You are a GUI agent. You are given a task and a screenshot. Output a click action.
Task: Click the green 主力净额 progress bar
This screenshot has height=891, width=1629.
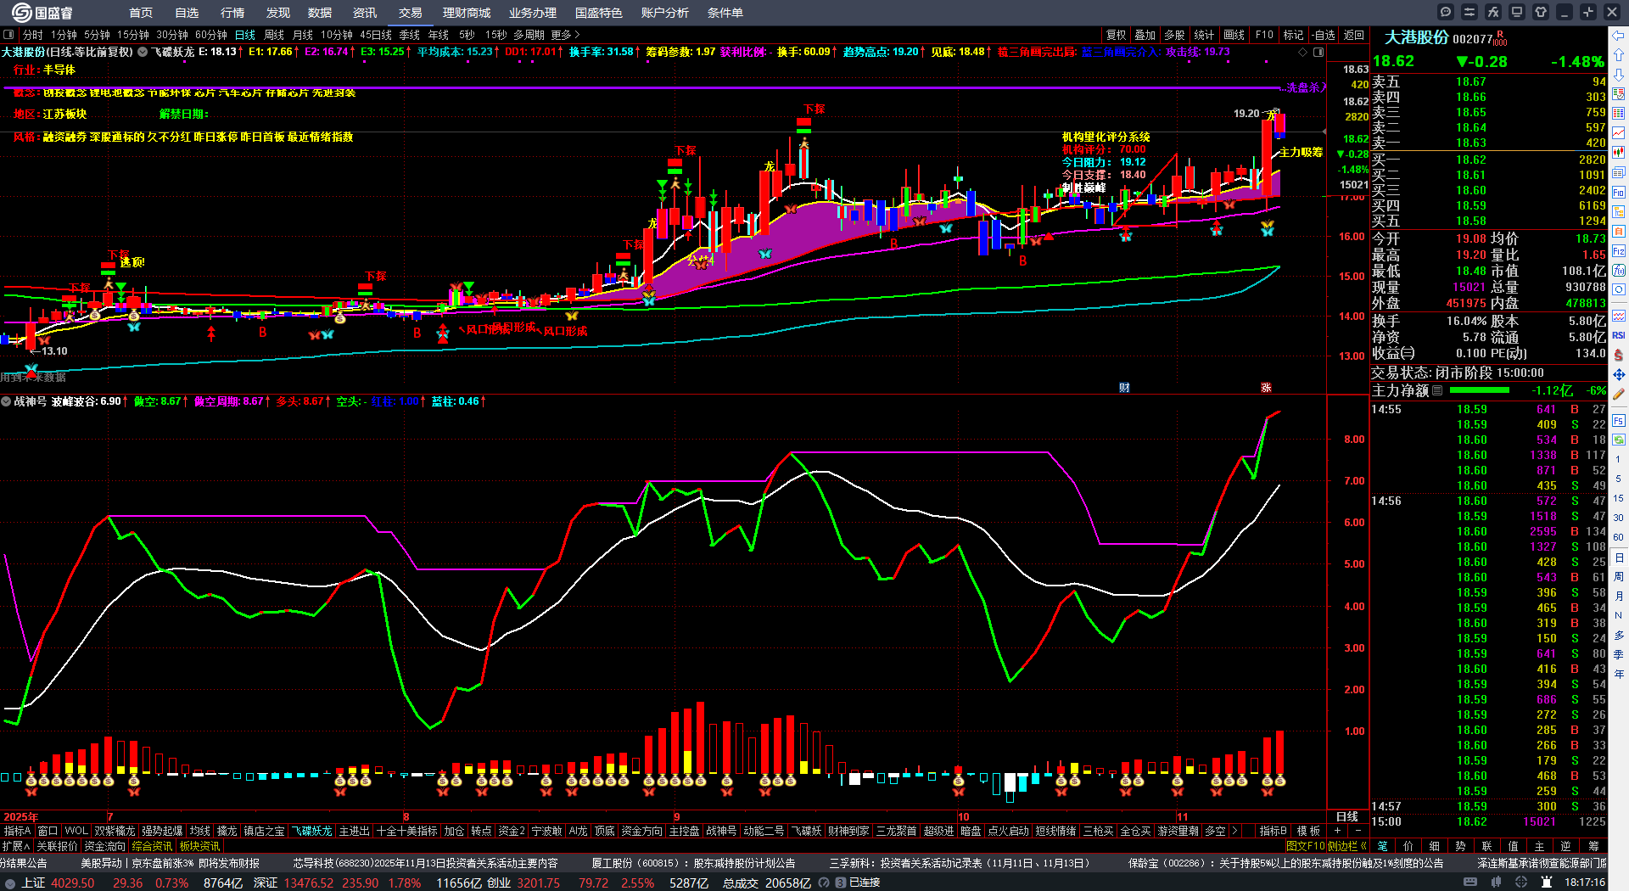(x=1480, y=391)
